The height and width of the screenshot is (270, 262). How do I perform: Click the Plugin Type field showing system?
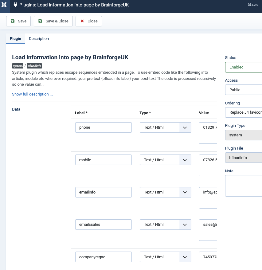(x=244, y=135)
